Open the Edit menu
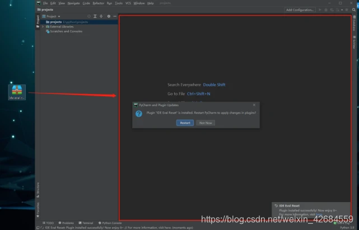359x230 pixels. [x=53, y=3]
